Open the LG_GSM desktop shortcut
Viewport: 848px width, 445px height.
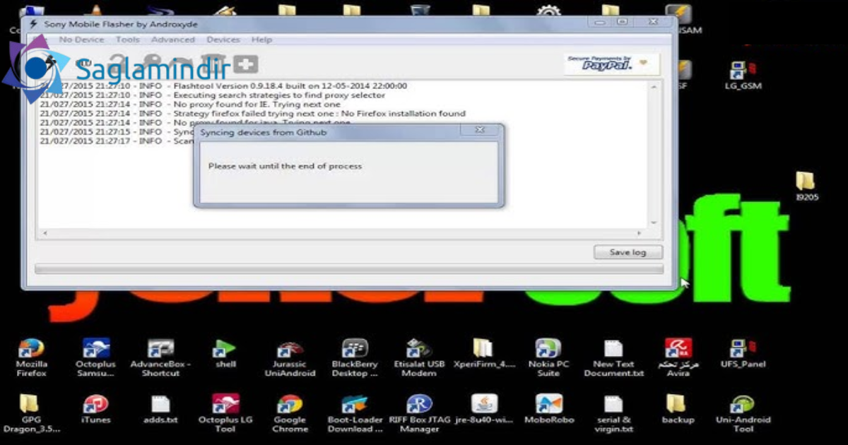pyautogui.click(x=742, y=76)
